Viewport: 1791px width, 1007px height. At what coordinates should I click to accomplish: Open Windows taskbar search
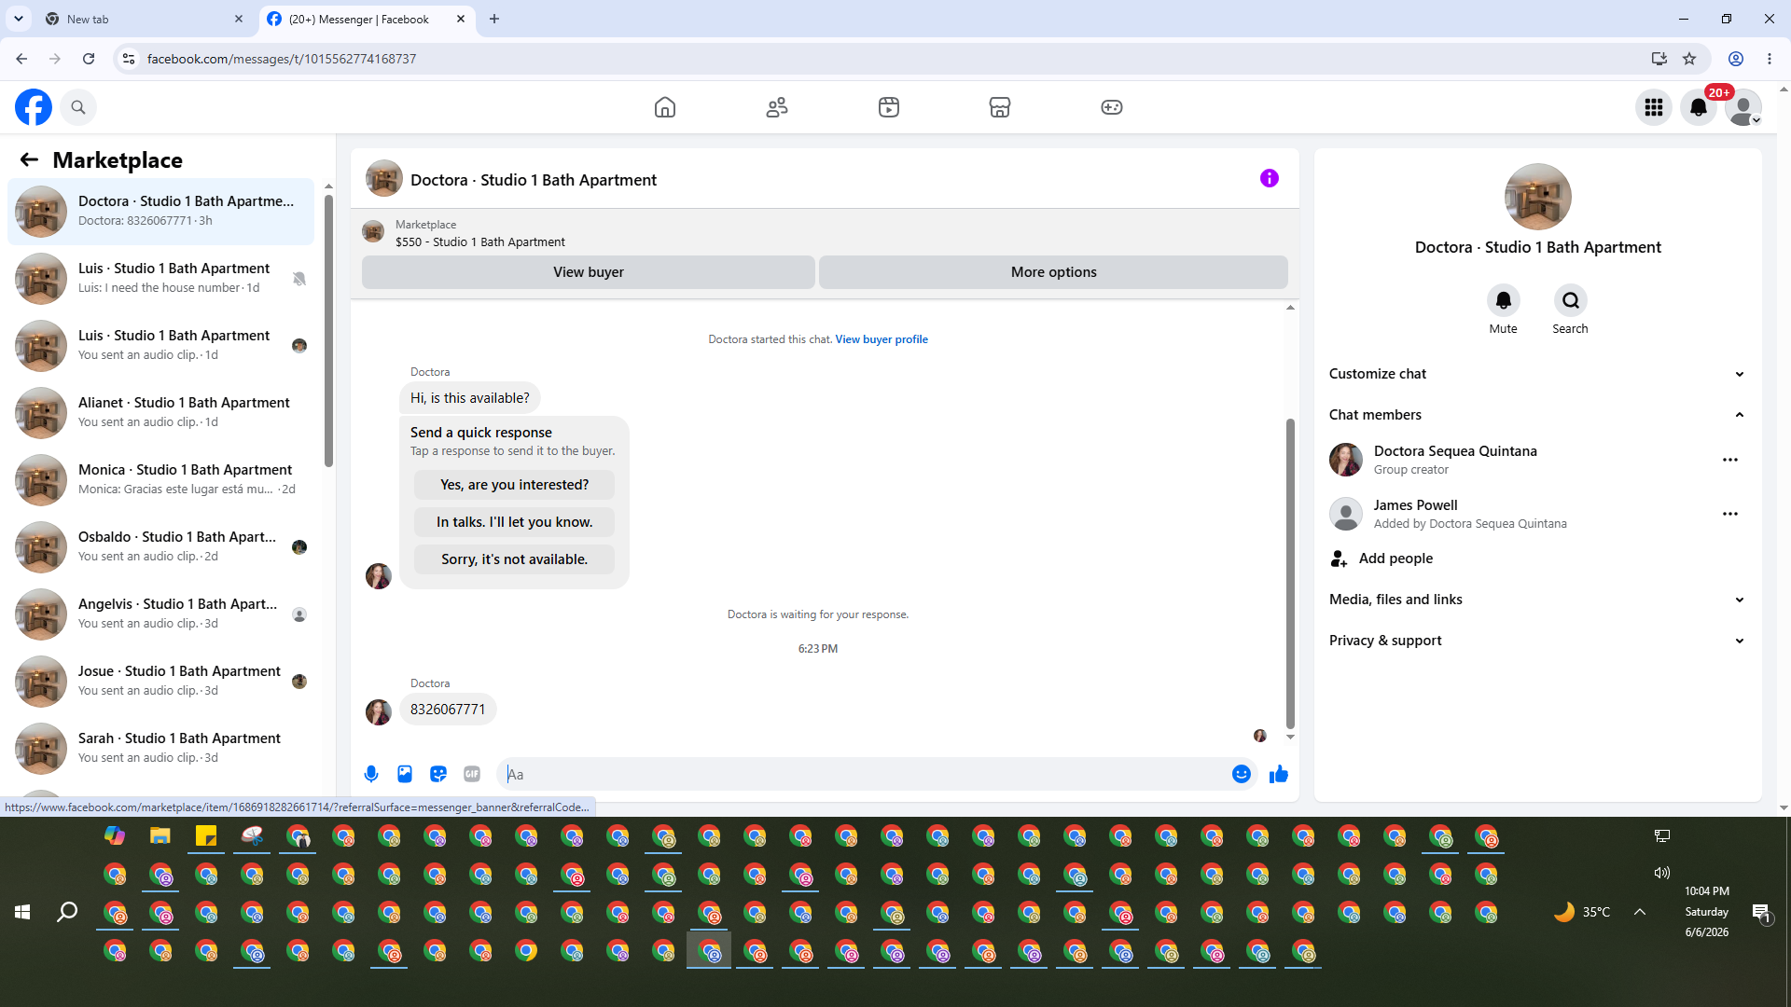(x=67, y=912)
